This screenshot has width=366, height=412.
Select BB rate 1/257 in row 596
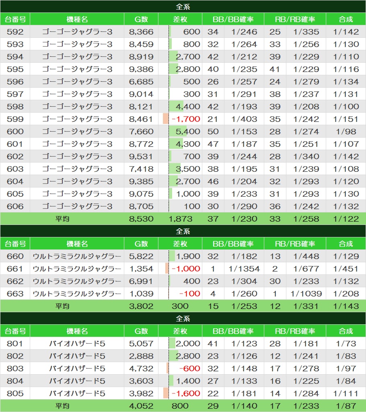tap(244, 82)
